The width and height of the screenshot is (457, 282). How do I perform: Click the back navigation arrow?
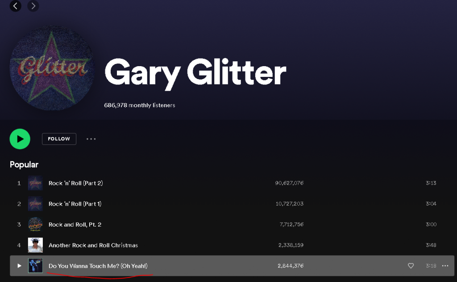tap(16, 6)
